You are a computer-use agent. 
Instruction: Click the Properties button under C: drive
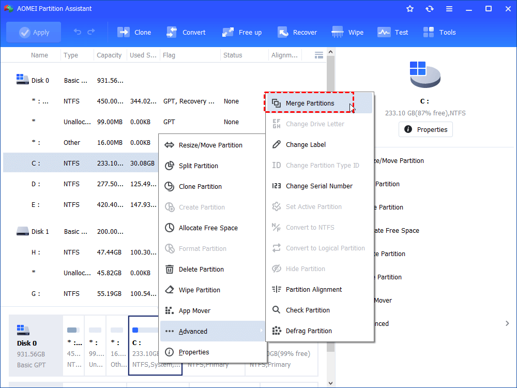pos(425,129)
